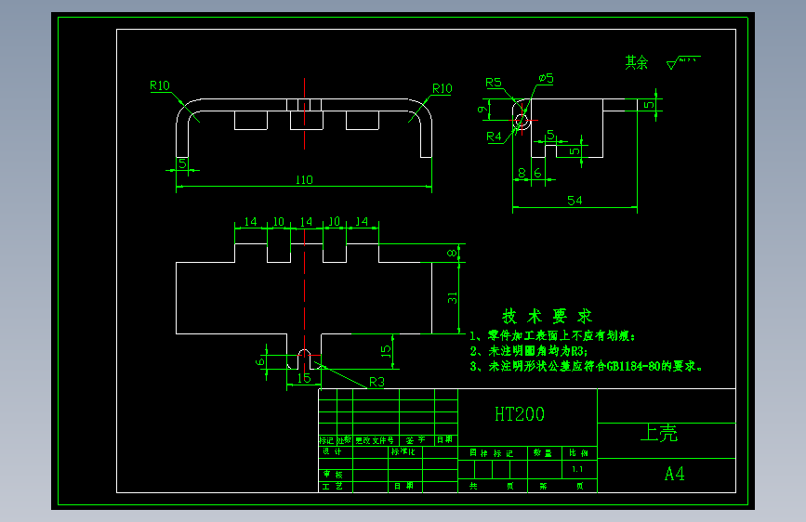Click the 其余 surface finish note
Screen dimensions: 806x522
coord(637,62)
